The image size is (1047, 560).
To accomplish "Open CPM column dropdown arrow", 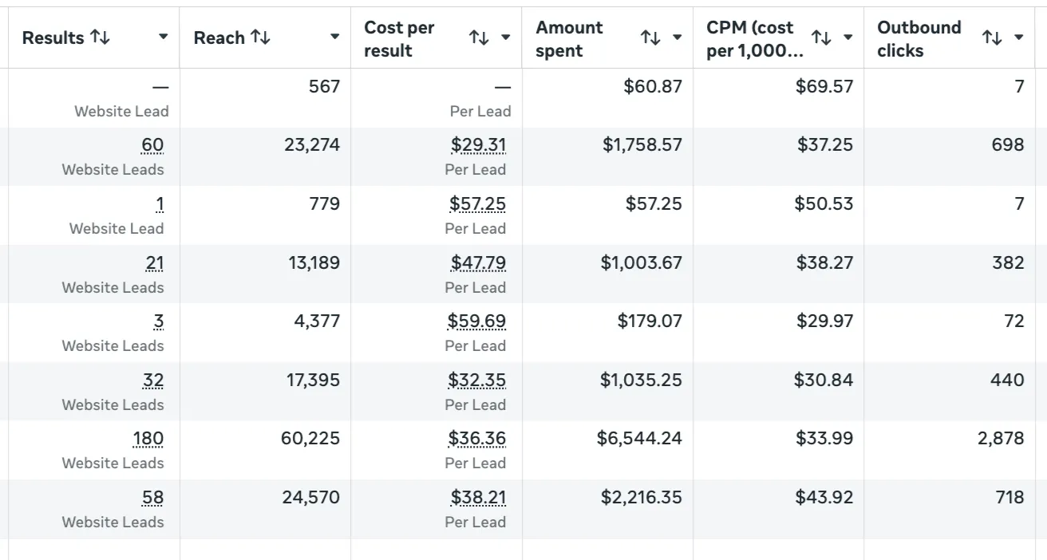I will tap(848, 37).
